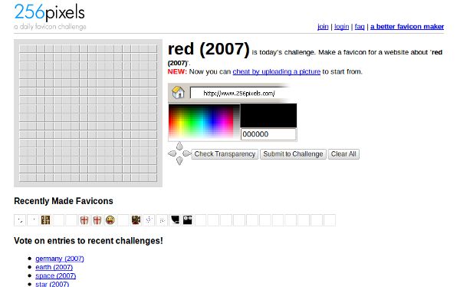Click the shift-pixels-up arrow
This screenshot has width=460, height=287.
point(179,146)
